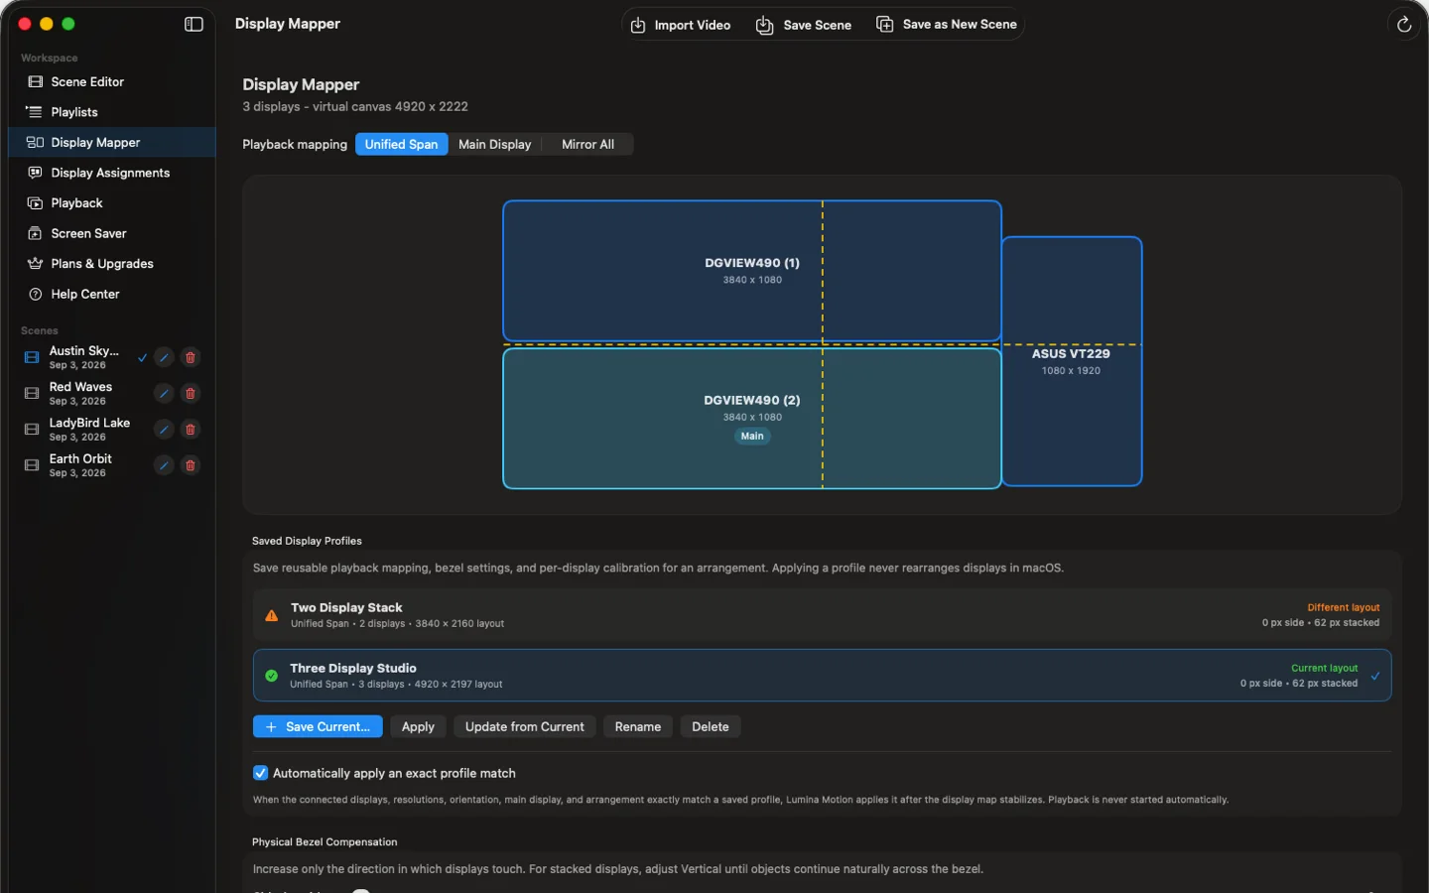The image size is (1429, 893).
Task: Select Mirror All playback mapping
Action: click(x=587, y=144)
